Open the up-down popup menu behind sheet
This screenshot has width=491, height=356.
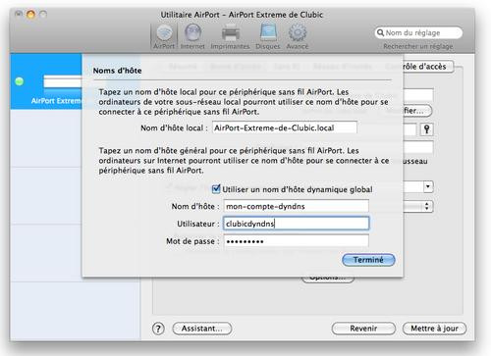(426, 206)
